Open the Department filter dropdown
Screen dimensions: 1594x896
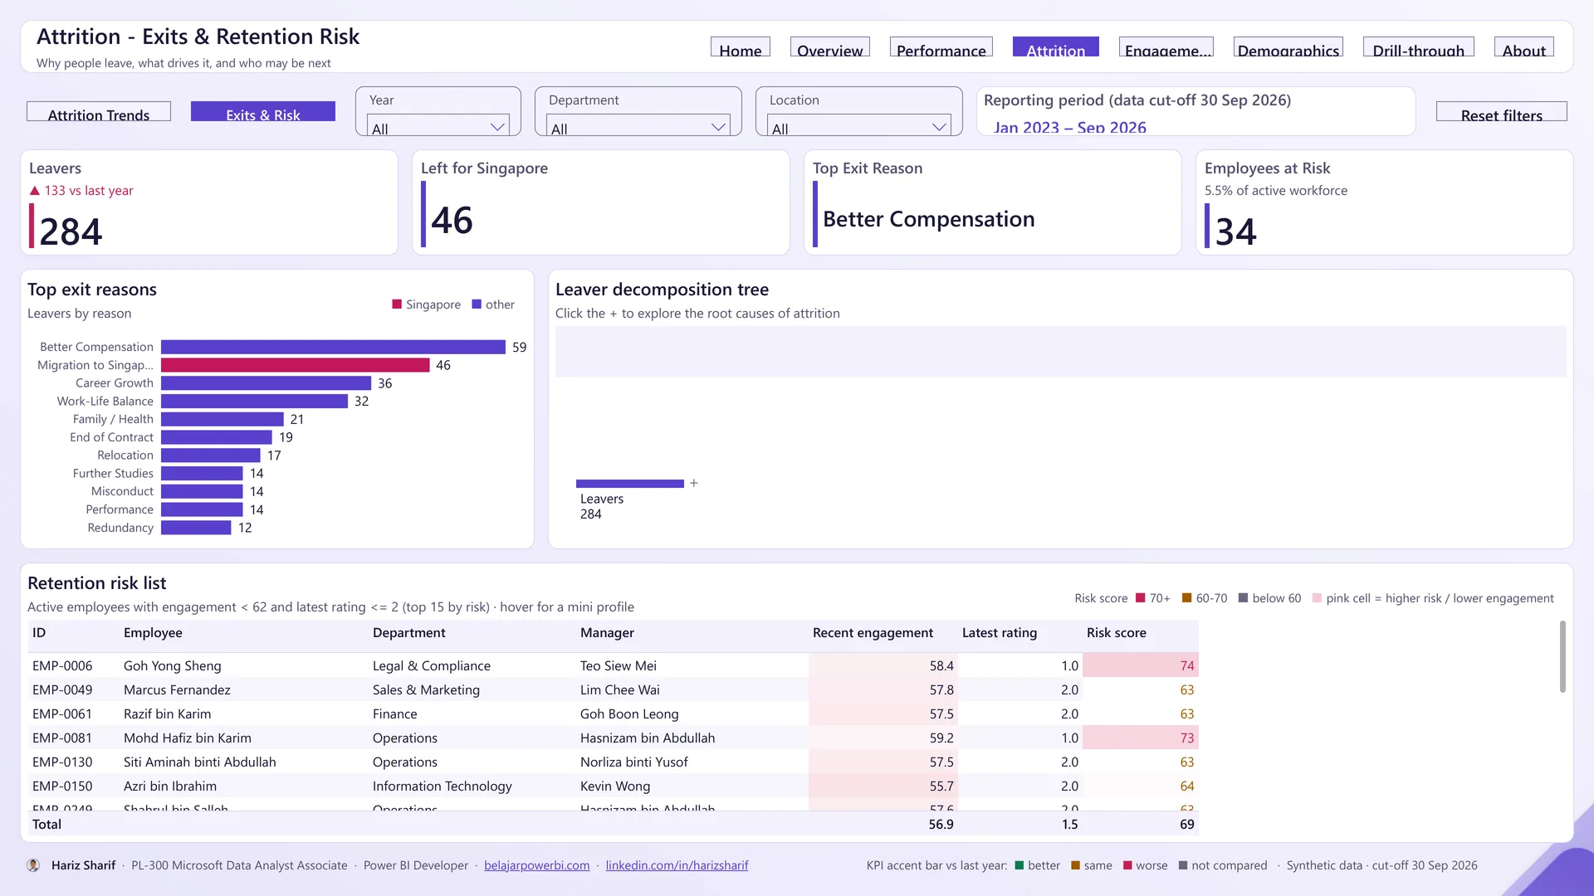point(638,126)
